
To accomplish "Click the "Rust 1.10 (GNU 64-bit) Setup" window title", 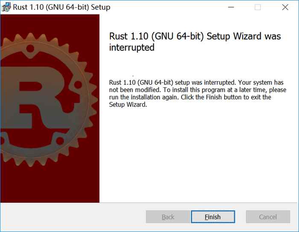I will coord(62,7).
